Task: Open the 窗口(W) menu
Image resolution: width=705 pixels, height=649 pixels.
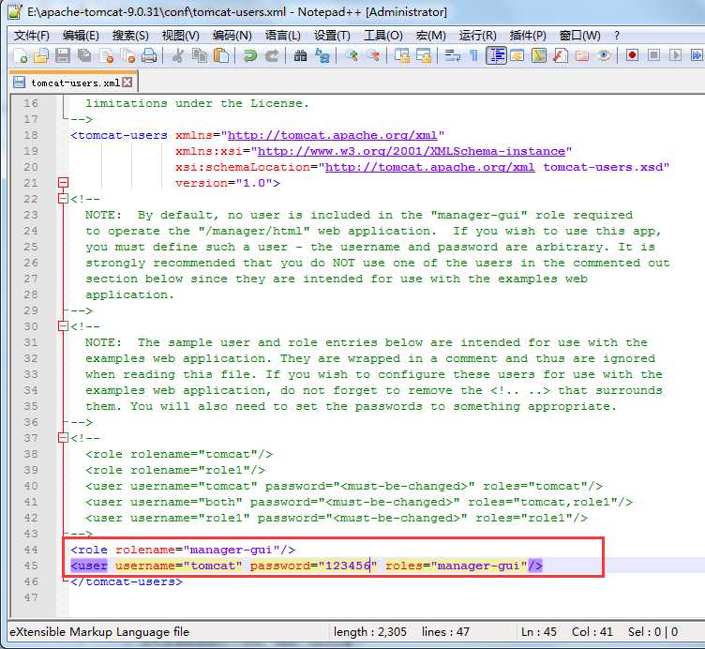Action: click(579, 36)
